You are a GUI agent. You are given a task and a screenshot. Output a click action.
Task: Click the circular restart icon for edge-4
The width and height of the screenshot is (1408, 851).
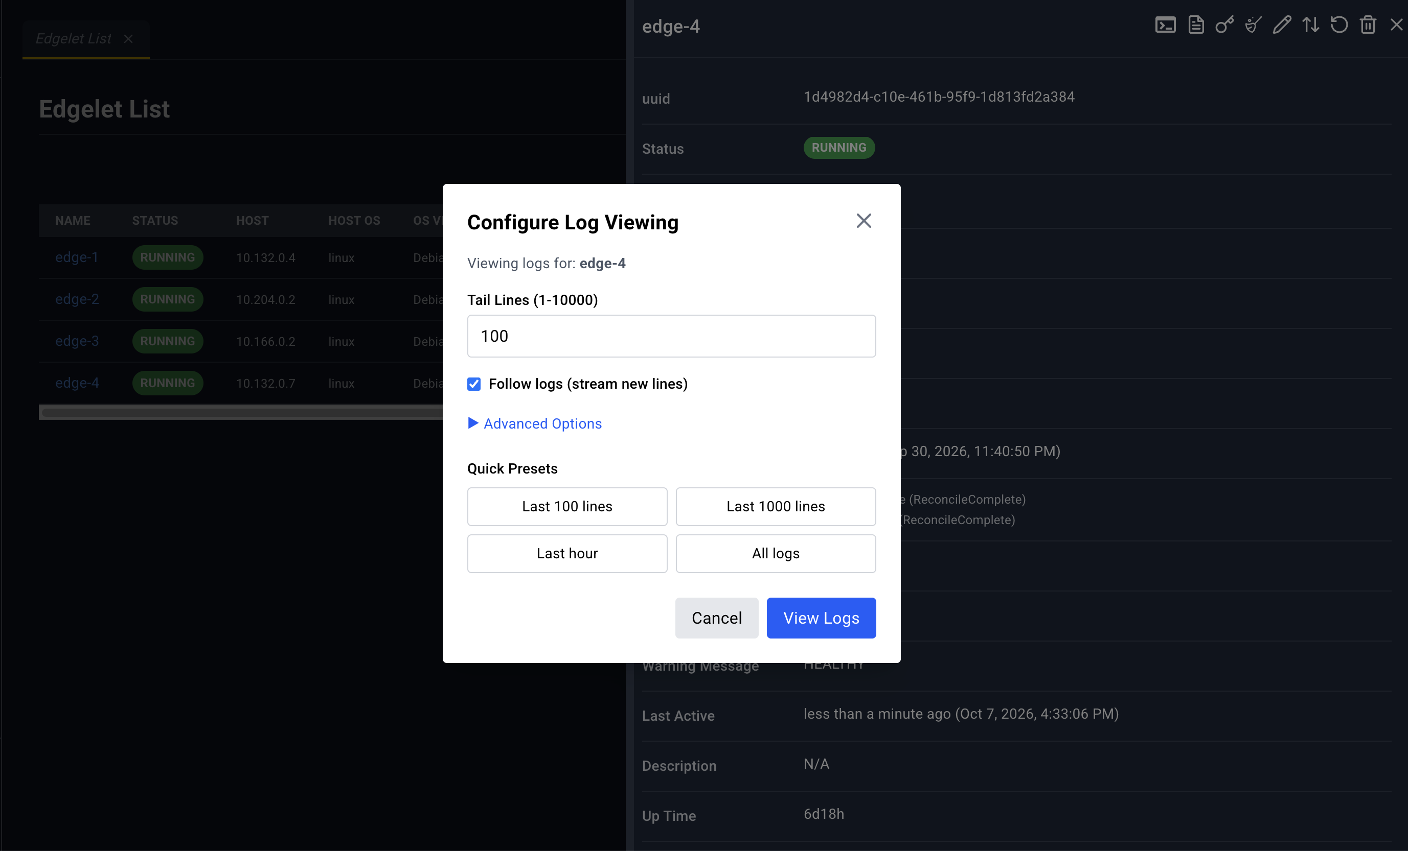[x=1339, y=25]
